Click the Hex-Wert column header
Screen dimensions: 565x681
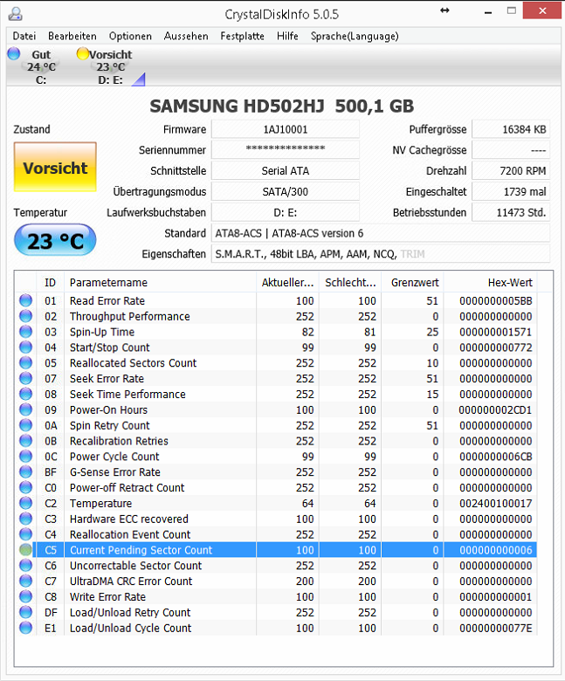click(490, 283)
